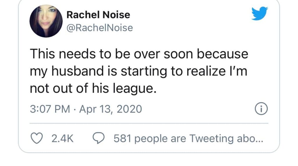Open the tweet info circle icon
The image size is (298, 166).
[261, 109]
